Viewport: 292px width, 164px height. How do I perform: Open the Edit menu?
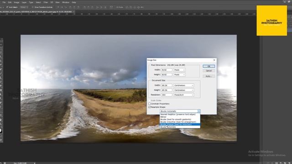10,2
